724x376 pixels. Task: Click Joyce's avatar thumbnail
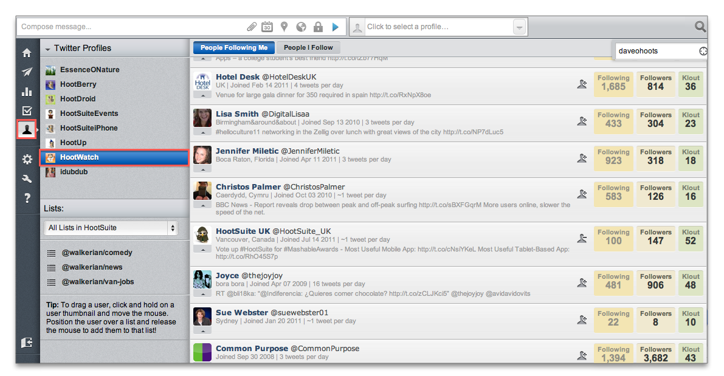202,279
